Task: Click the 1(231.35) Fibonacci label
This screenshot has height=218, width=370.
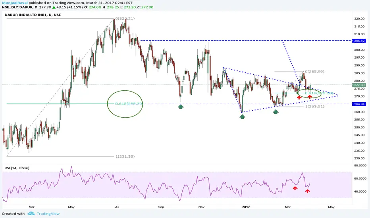Action: click(125, 157)
